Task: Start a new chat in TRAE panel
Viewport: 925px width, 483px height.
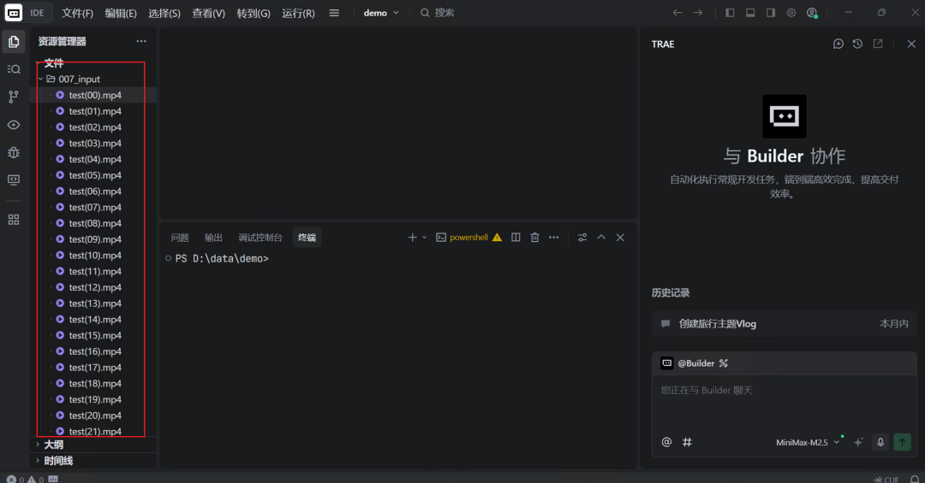Action: [x=838, y=44]
